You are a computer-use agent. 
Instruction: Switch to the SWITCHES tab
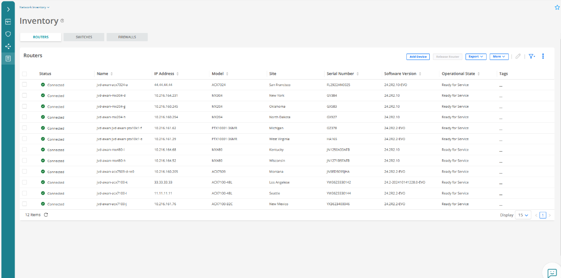pos(84,37)
